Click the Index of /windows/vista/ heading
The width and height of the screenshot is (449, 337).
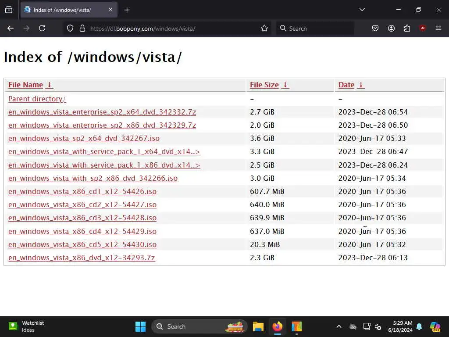[93, 57]
